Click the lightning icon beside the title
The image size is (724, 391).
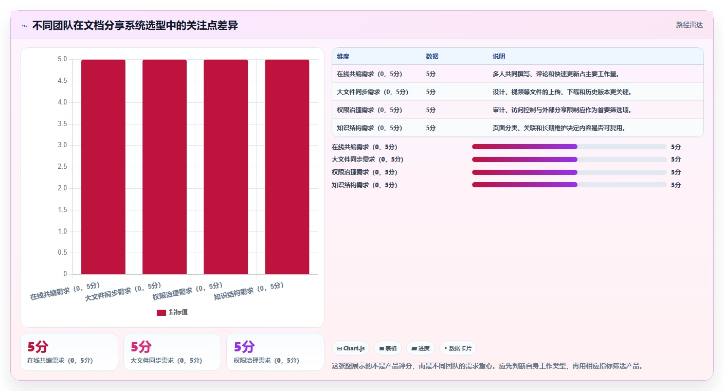click(x=25, y=26)
